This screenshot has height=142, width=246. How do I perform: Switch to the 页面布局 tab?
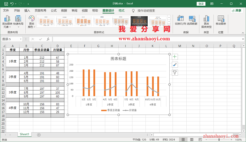coord(41,10)
